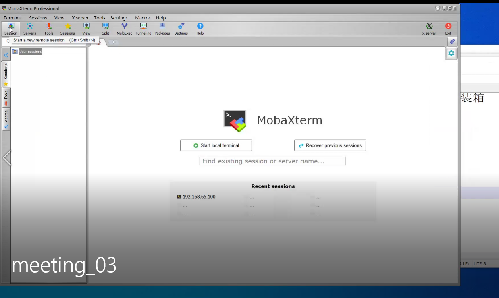Select the Split terminal icon
The height and width of the screenshot is (298, 499).
click(x=106, y=29)
